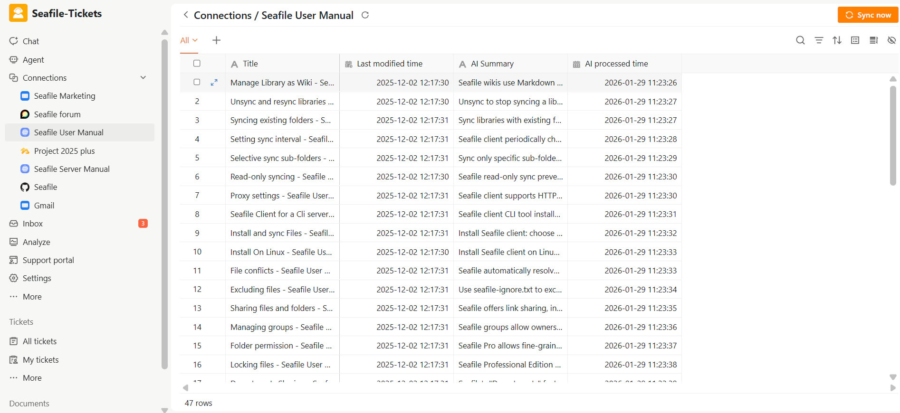Select Install On Linux title cell

(282, 252)
